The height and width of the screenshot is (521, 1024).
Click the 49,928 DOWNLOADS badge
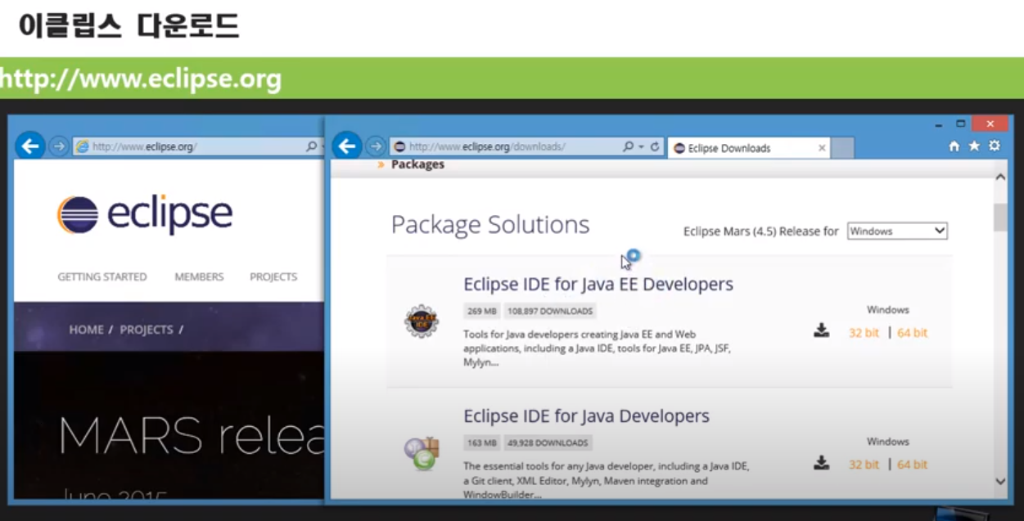548,442
